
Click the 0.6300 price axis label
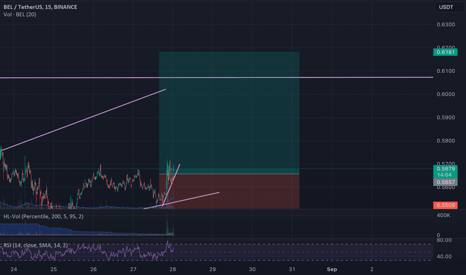pos(445,24)
